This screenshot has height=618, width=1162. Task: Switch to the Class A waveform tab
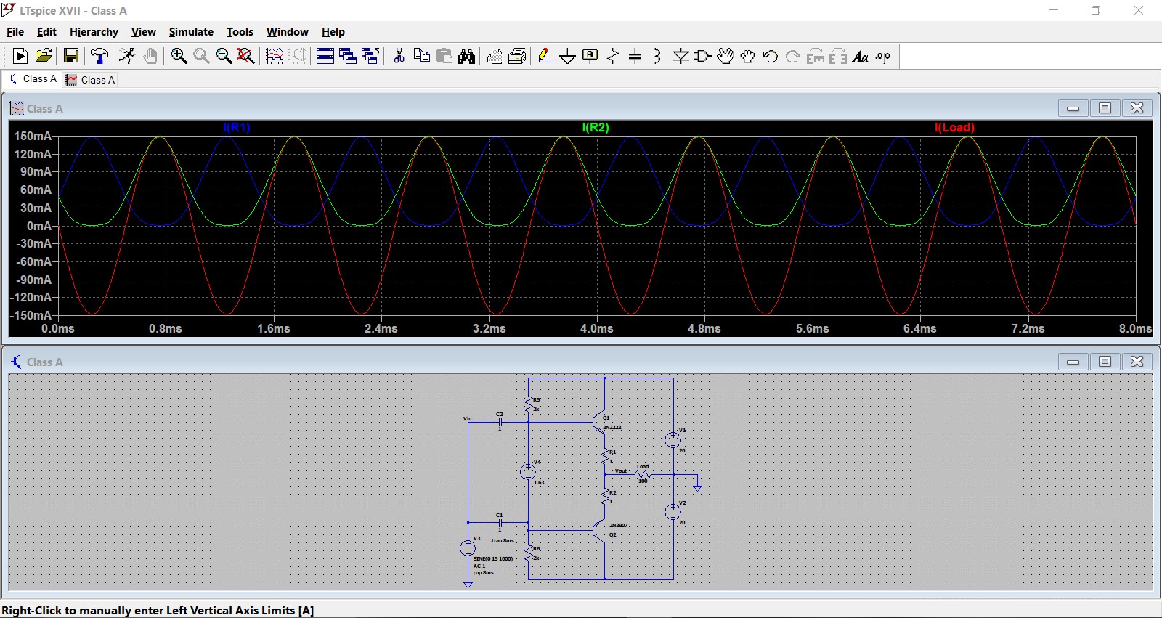(x=91, y=80)
